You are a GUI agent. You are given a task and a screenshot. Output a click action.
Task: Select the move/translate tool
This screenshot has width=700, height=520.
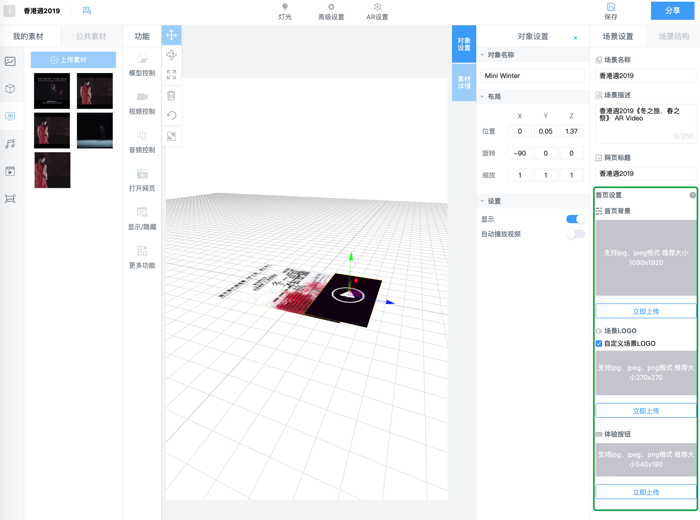171,35
